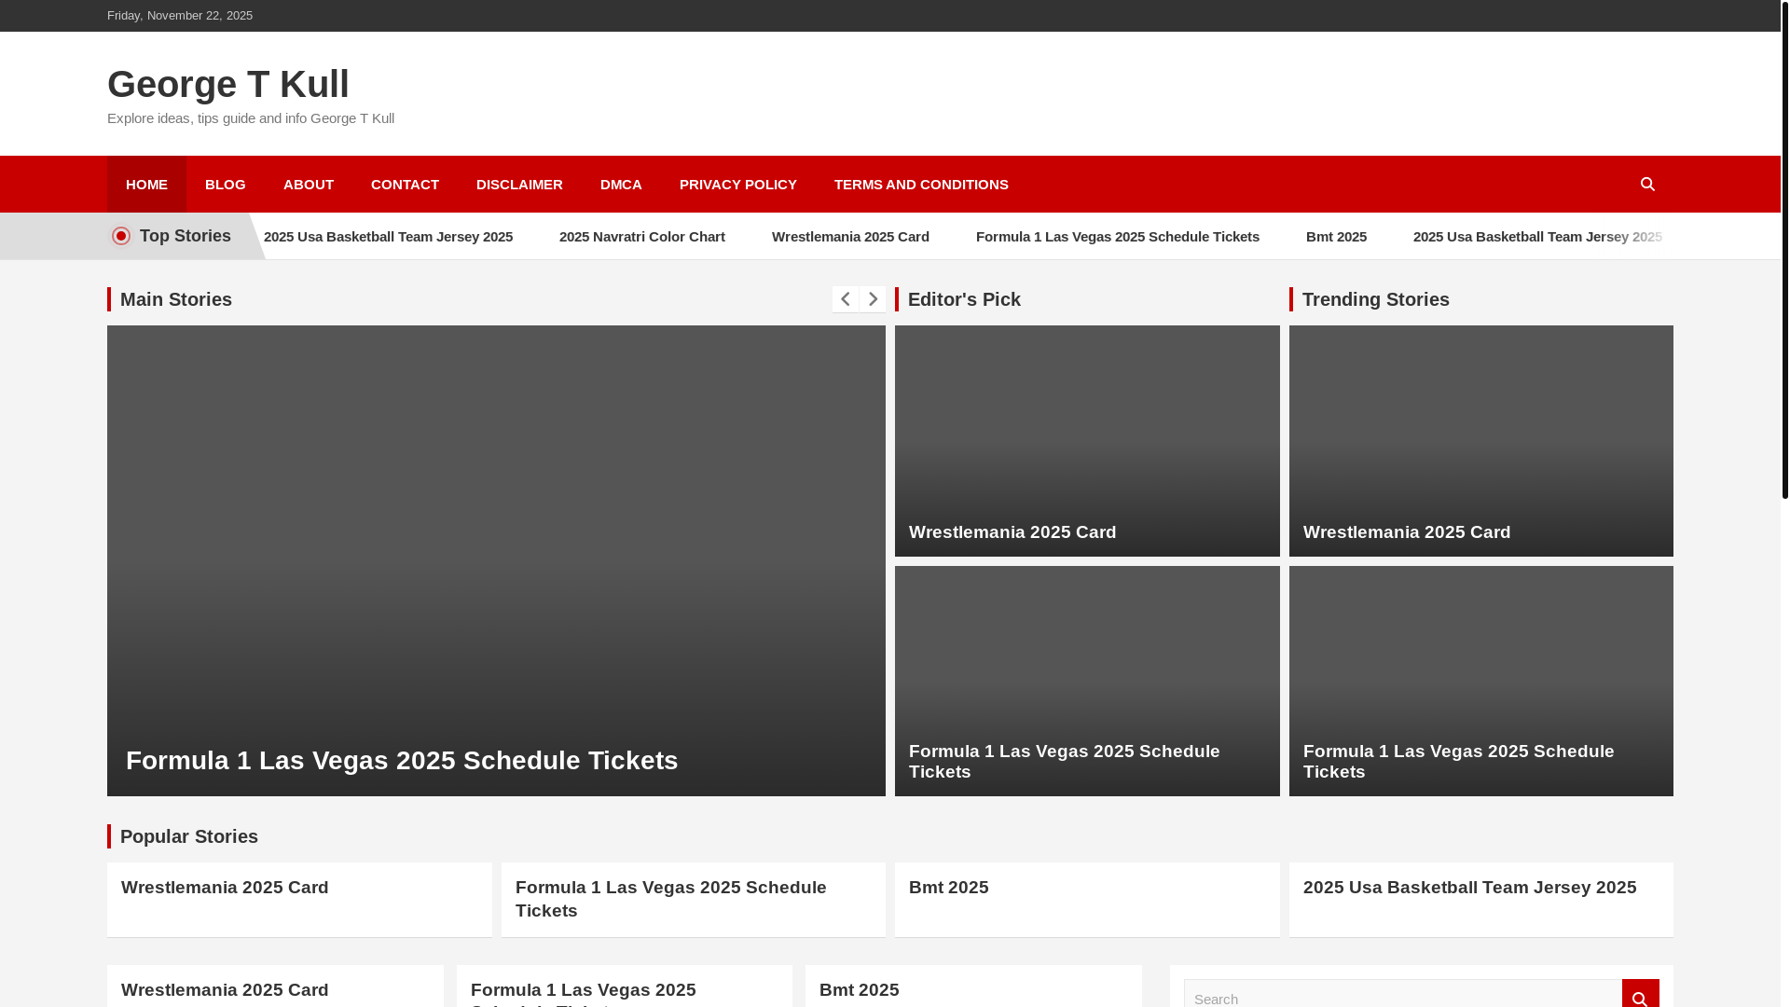This screenshot has width=1790, height=1007.
Task: Open Popular Stories Wrestlemania 2025 Card
Action: [x=225, y=888]
